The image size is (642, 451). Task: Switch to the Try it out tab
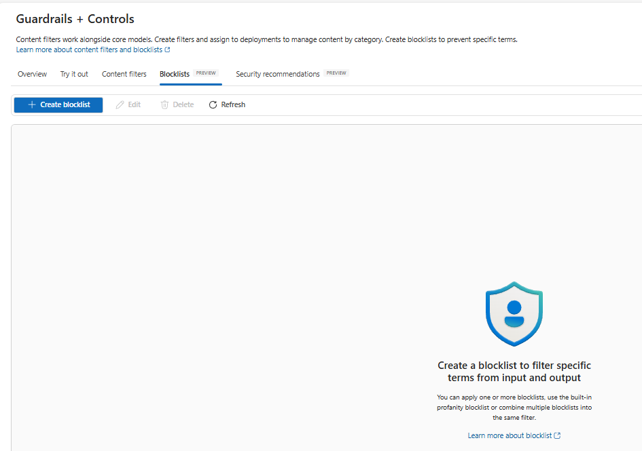click(x=74, y=74)
